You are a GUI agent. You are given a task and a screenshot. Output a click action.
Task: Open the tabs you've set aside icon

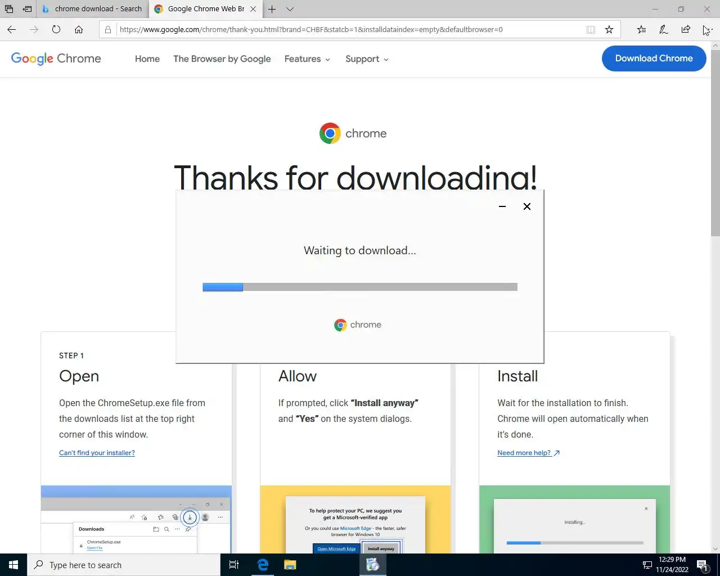(9, 9)
